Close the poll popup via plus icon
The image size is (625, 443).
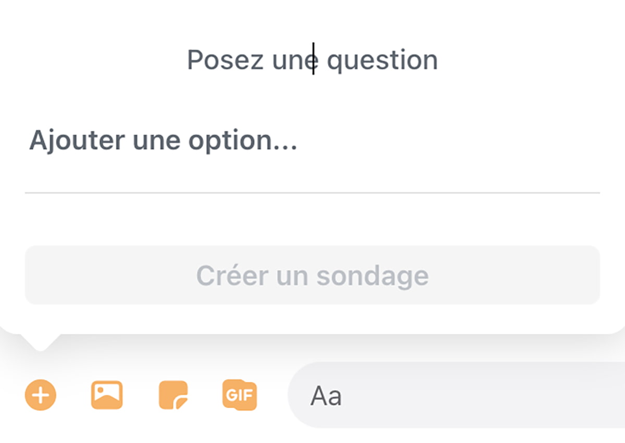[40, 395]
